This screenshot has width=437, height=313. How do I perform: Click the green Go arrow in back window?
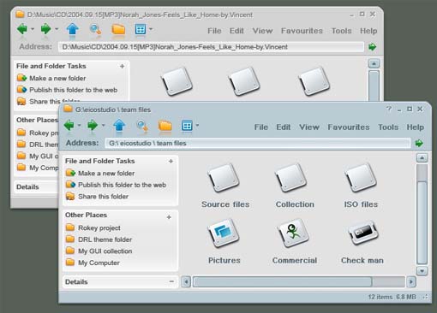click(372, 47)
